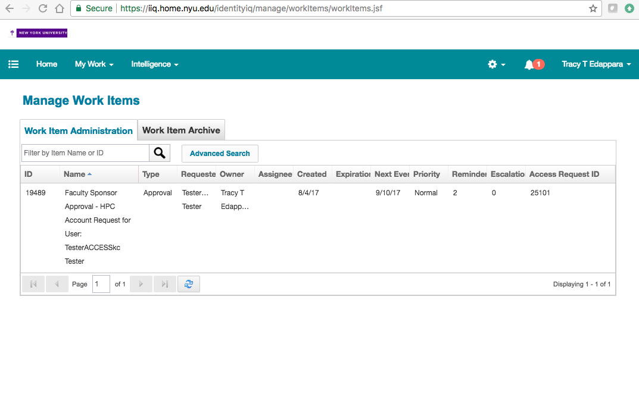Open the Tracy T Edappara user menu
This screenshot has height=415, width=639.
pyautogui.click(x=596, y=64)
